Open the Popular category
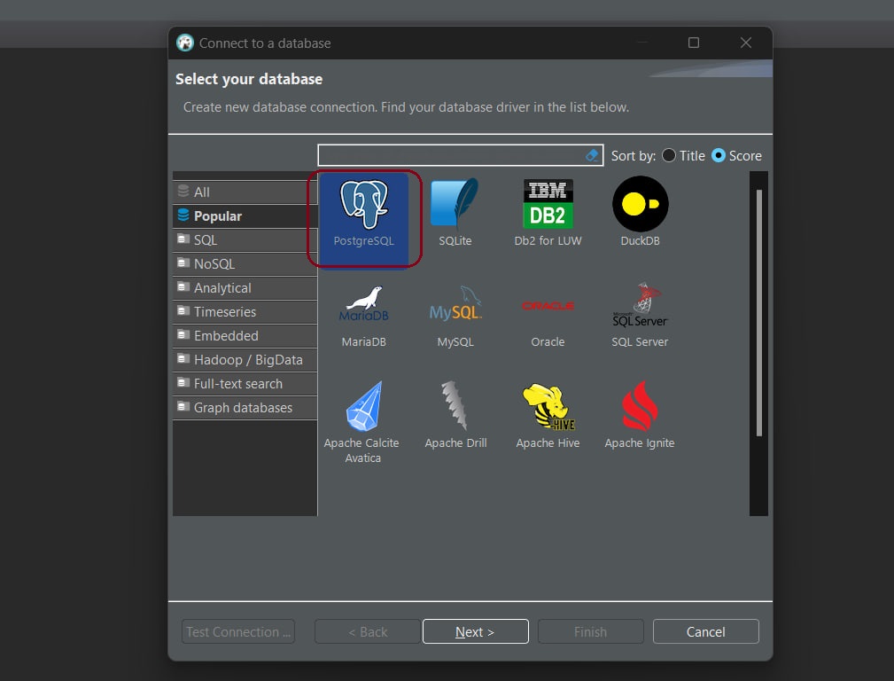894x681 pixels. (245, 216)
